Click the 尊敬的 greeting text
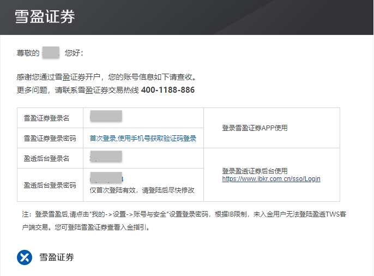Screen dimensions: 374x276 pyautogui.click(x=28, y=53)
